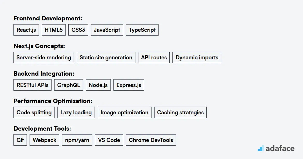Select the npm/yarn tag
Screen dimensions: 303x159
point(77,140)
